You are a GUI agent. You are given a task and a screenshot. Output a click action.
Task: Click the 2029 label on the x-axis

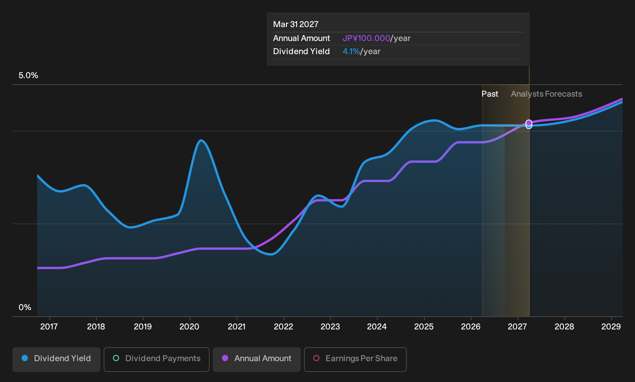click(x=611, y=327)
